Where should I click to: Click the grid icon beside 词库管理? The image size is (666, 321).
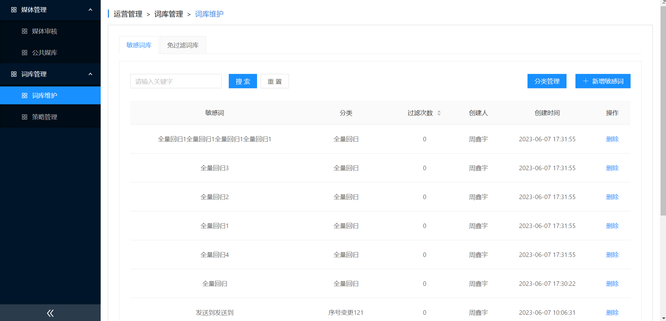pyautogui.click(x=14, y=74)
